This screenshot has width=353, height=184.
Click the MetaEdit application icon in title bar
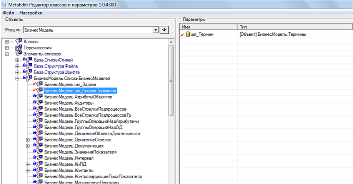[x=4, y=4]
